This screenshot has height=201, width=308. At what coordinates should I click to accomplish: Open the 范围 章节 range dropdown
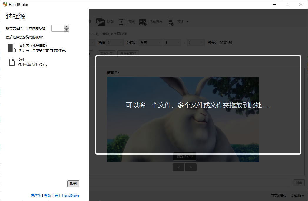pyautogui.click(x=150, y=43)
